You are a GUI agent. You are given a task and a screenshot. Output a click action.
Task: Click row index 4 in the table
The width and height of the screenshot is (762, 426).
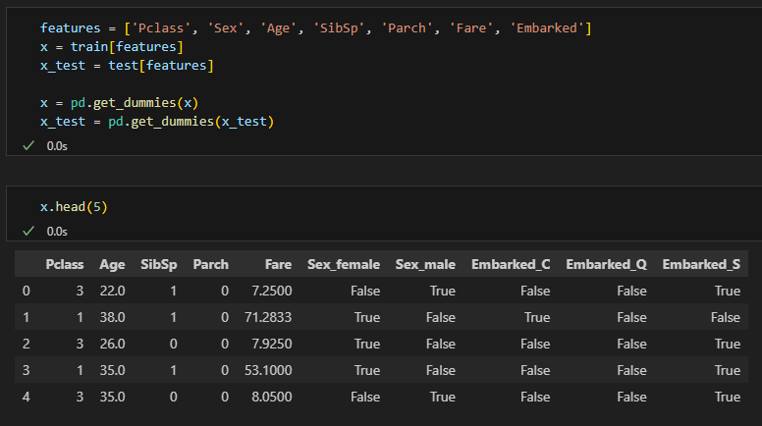(x=27, y=397)
